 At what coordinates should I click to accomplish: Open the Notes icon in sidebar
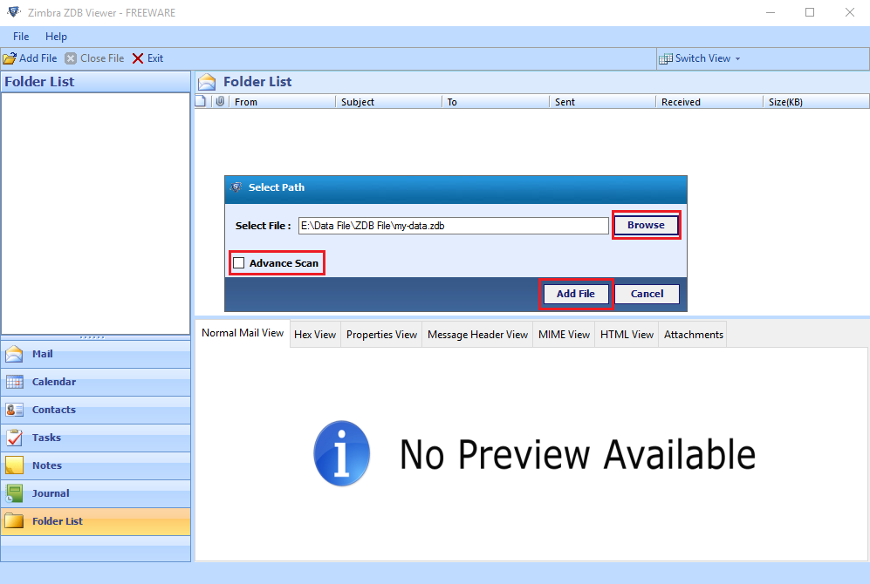click(14, 465)
